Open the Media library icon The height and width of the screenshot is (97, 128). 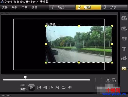(x=124, y=18)
